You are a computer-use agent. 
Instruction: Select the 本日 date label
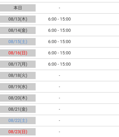18,8
